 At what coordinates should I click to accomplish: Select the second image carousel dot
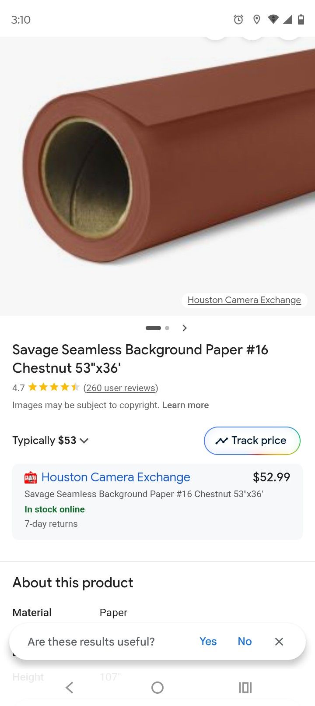(x=167, y=328)
